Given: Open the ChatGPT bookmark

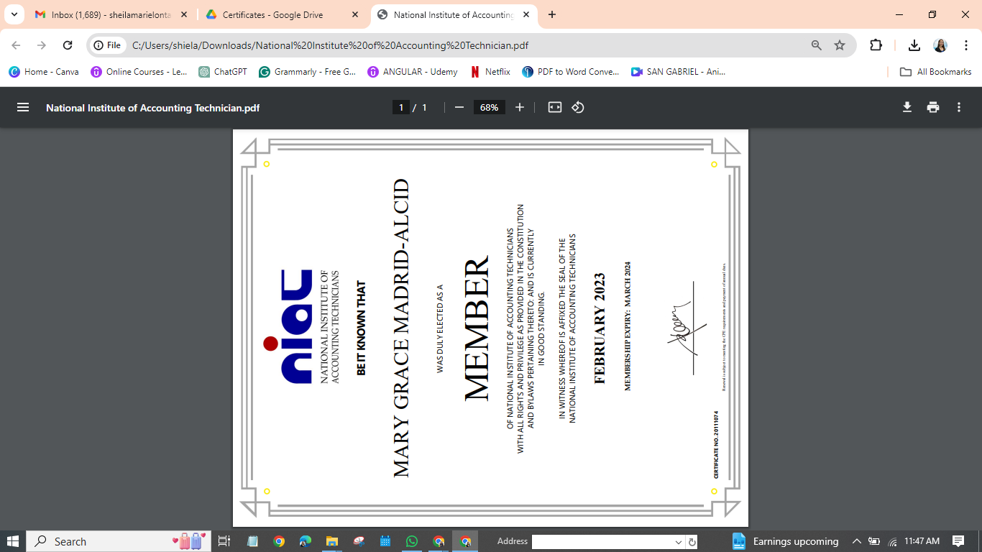Looking at the screenshot, I should click(x=223, y=72).
